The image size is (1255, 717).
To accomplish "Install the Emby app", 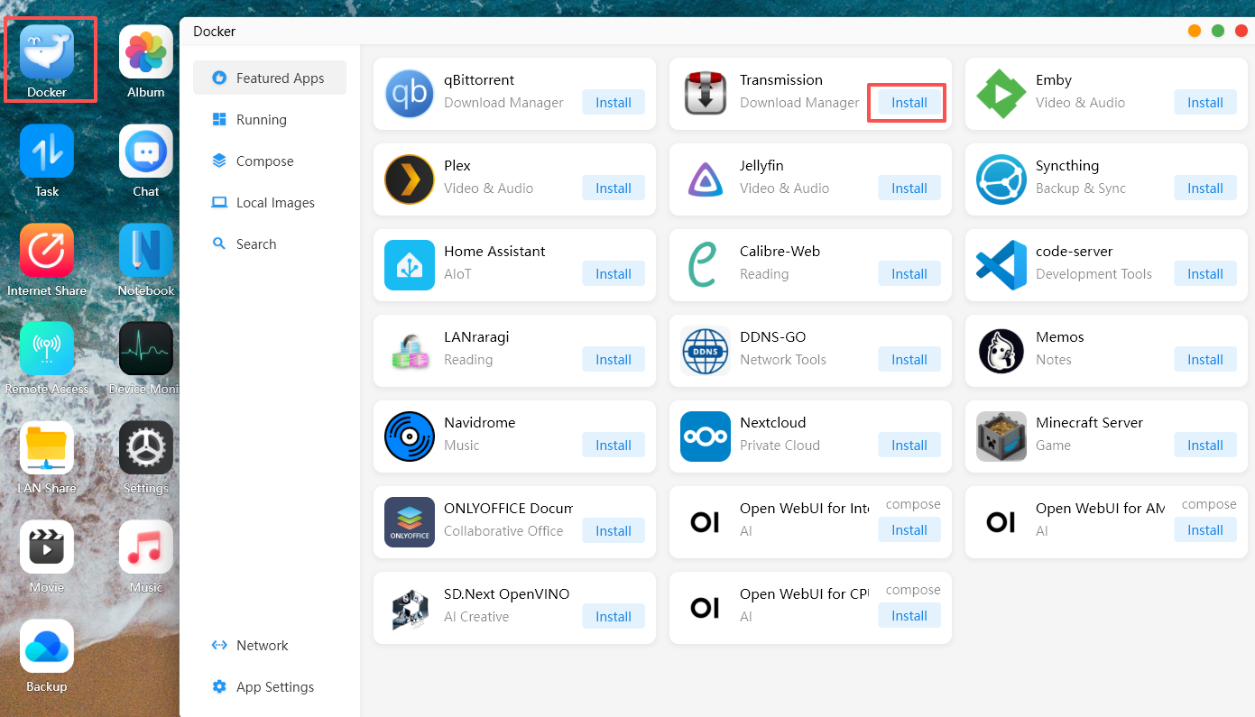I will [1205, 103].
